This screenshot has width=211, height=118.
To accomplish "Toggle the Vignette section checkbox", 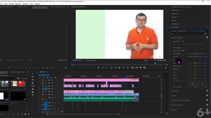I will 207,109.
